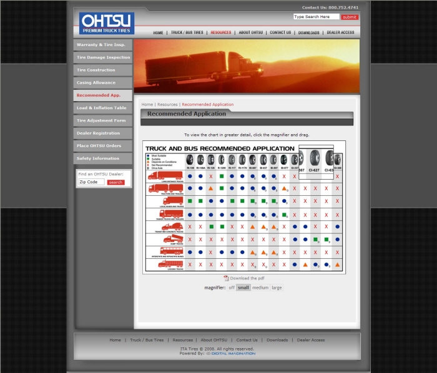Open Load & Inflation Table sidebar item
The width and height of the screenshot is (437, 373).
tap(103, 108)
